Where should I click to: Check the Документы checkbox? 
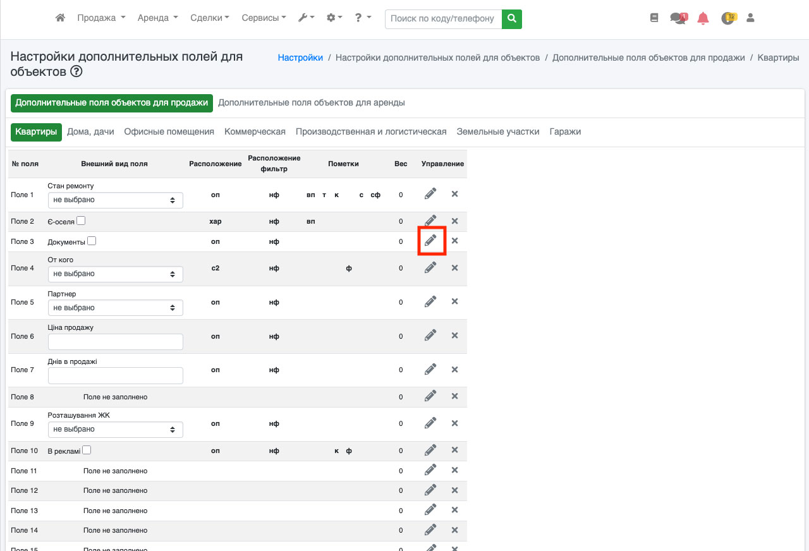point(92,241)
